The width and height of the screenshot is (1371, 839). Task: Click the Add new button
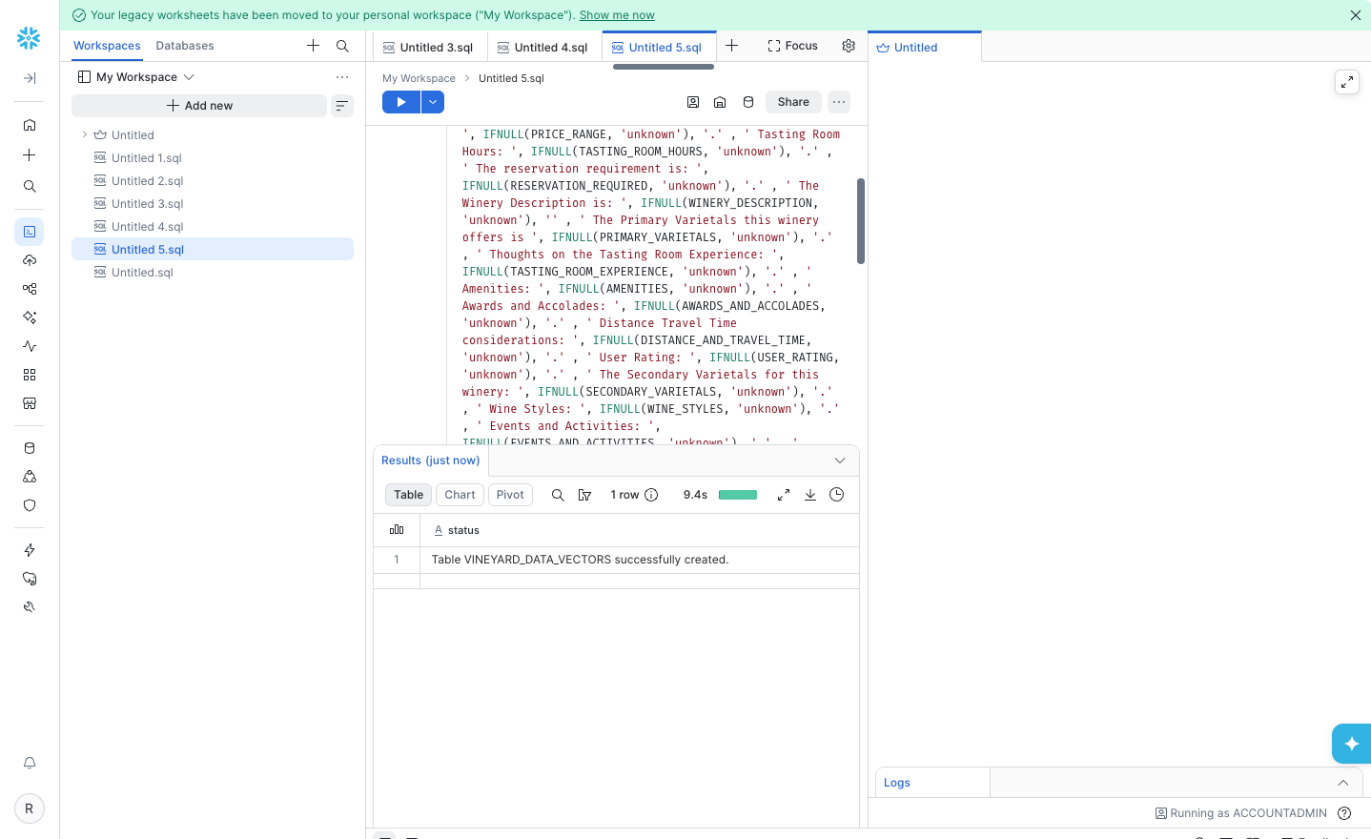[x=199, y=106]
